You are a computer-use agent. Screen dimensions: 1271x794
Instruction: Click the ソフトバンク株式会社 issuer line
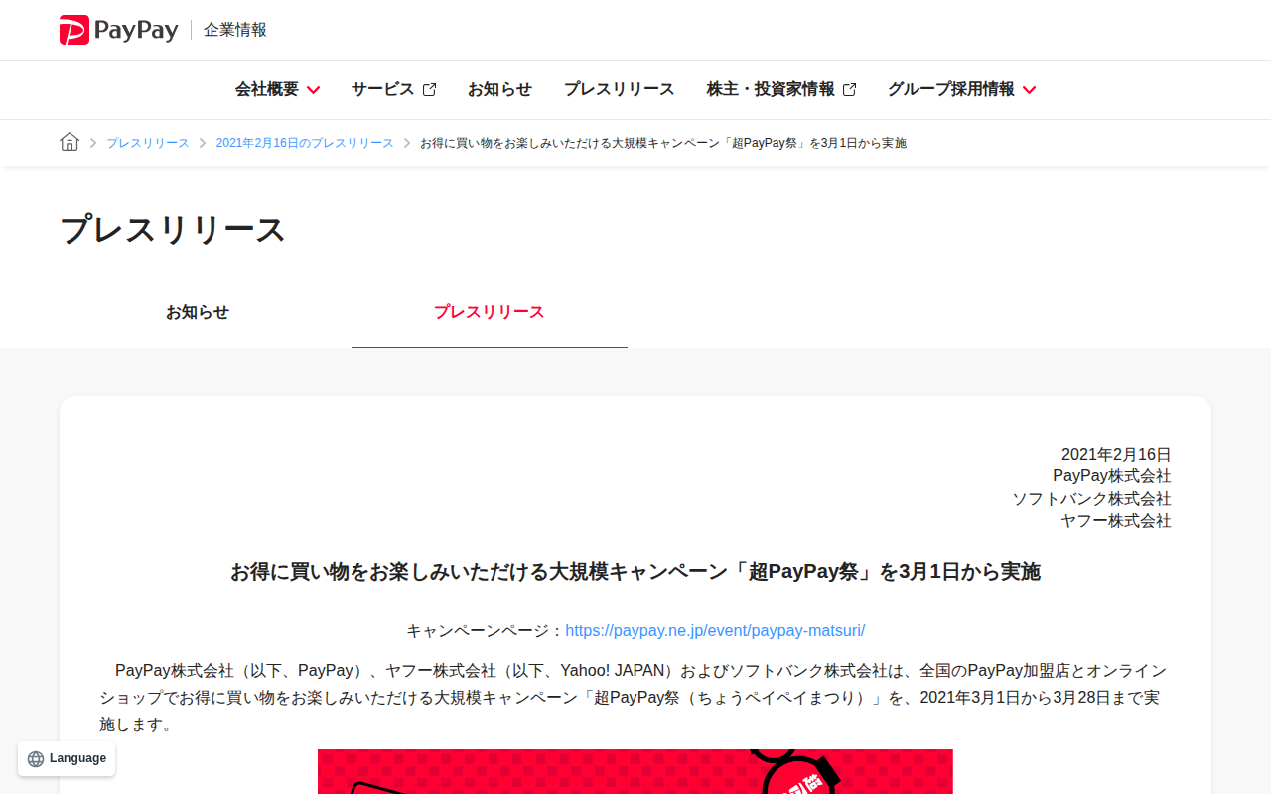click(1092, 499)
